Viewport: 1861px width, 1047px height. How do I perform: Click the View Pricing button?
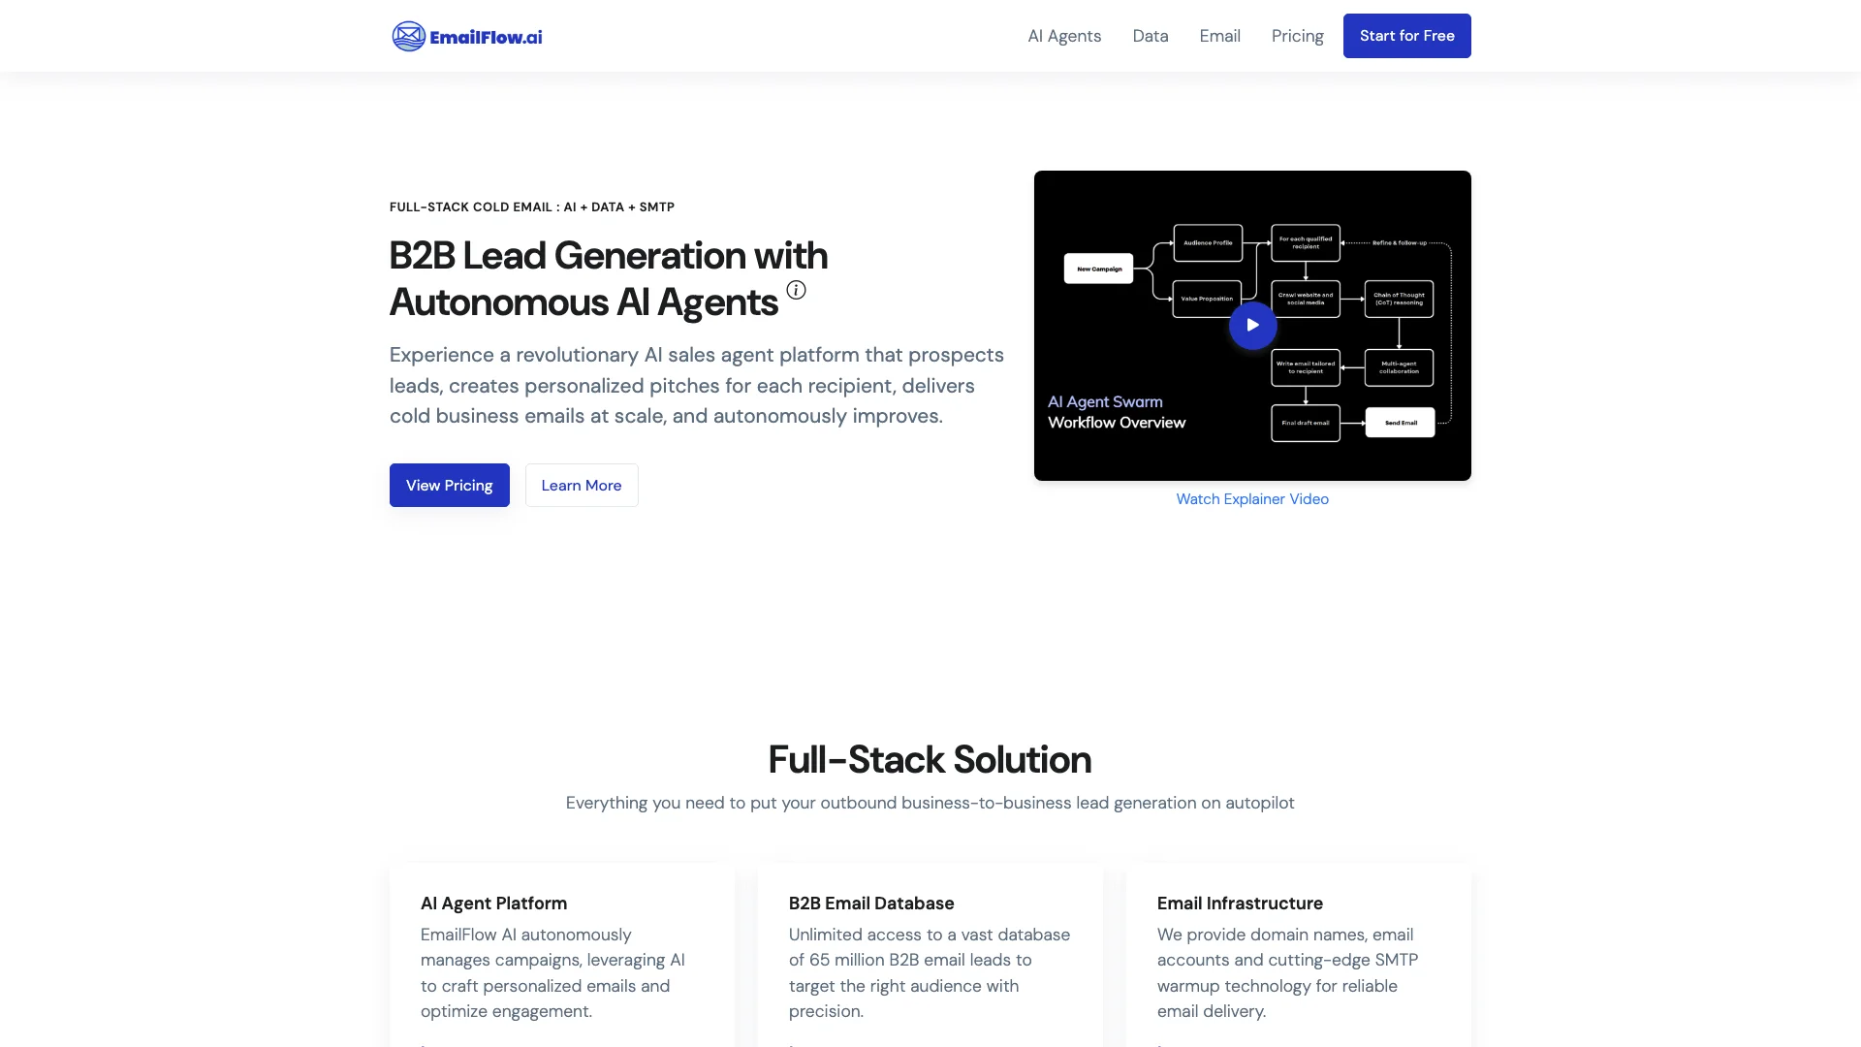[x=449, y=485]
